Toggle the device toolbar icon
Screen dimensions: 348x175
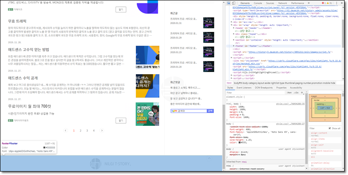[x=234, y=3]
